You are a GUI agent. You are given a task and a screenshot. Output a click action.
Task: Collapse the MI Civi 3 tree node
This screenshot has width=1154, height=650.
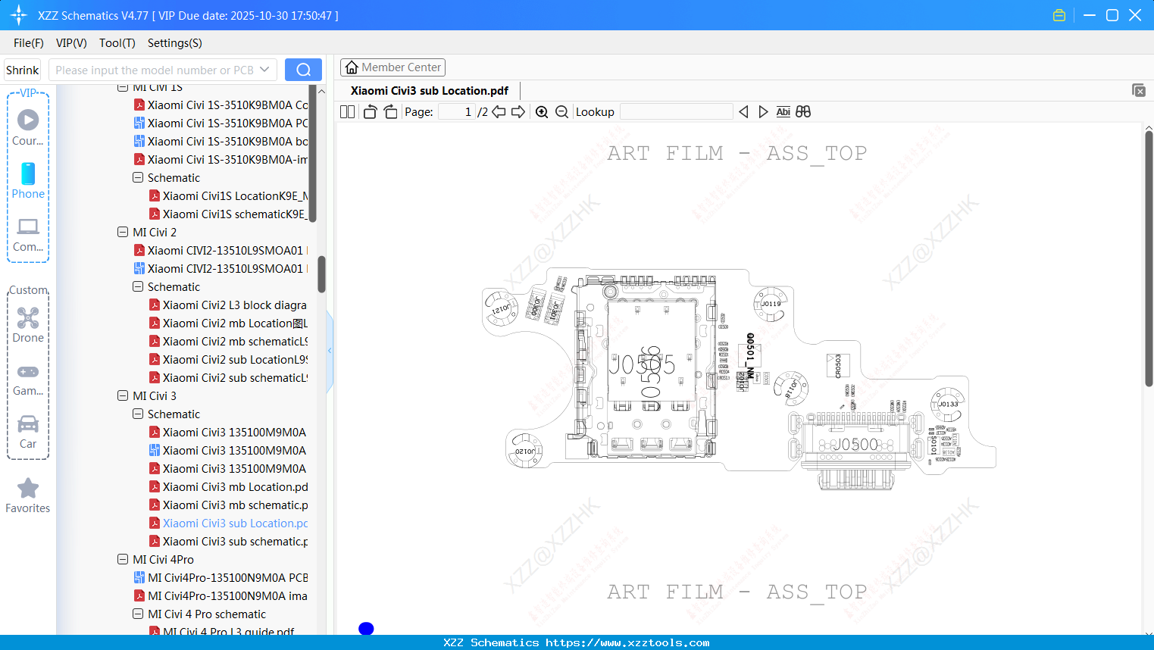tap(122, 395)
